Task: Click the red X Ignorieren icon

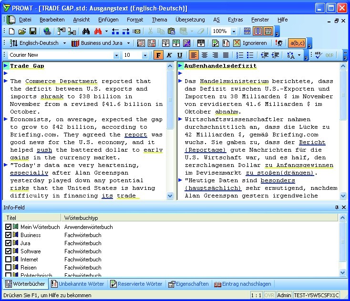Action: tap(237, 43)
